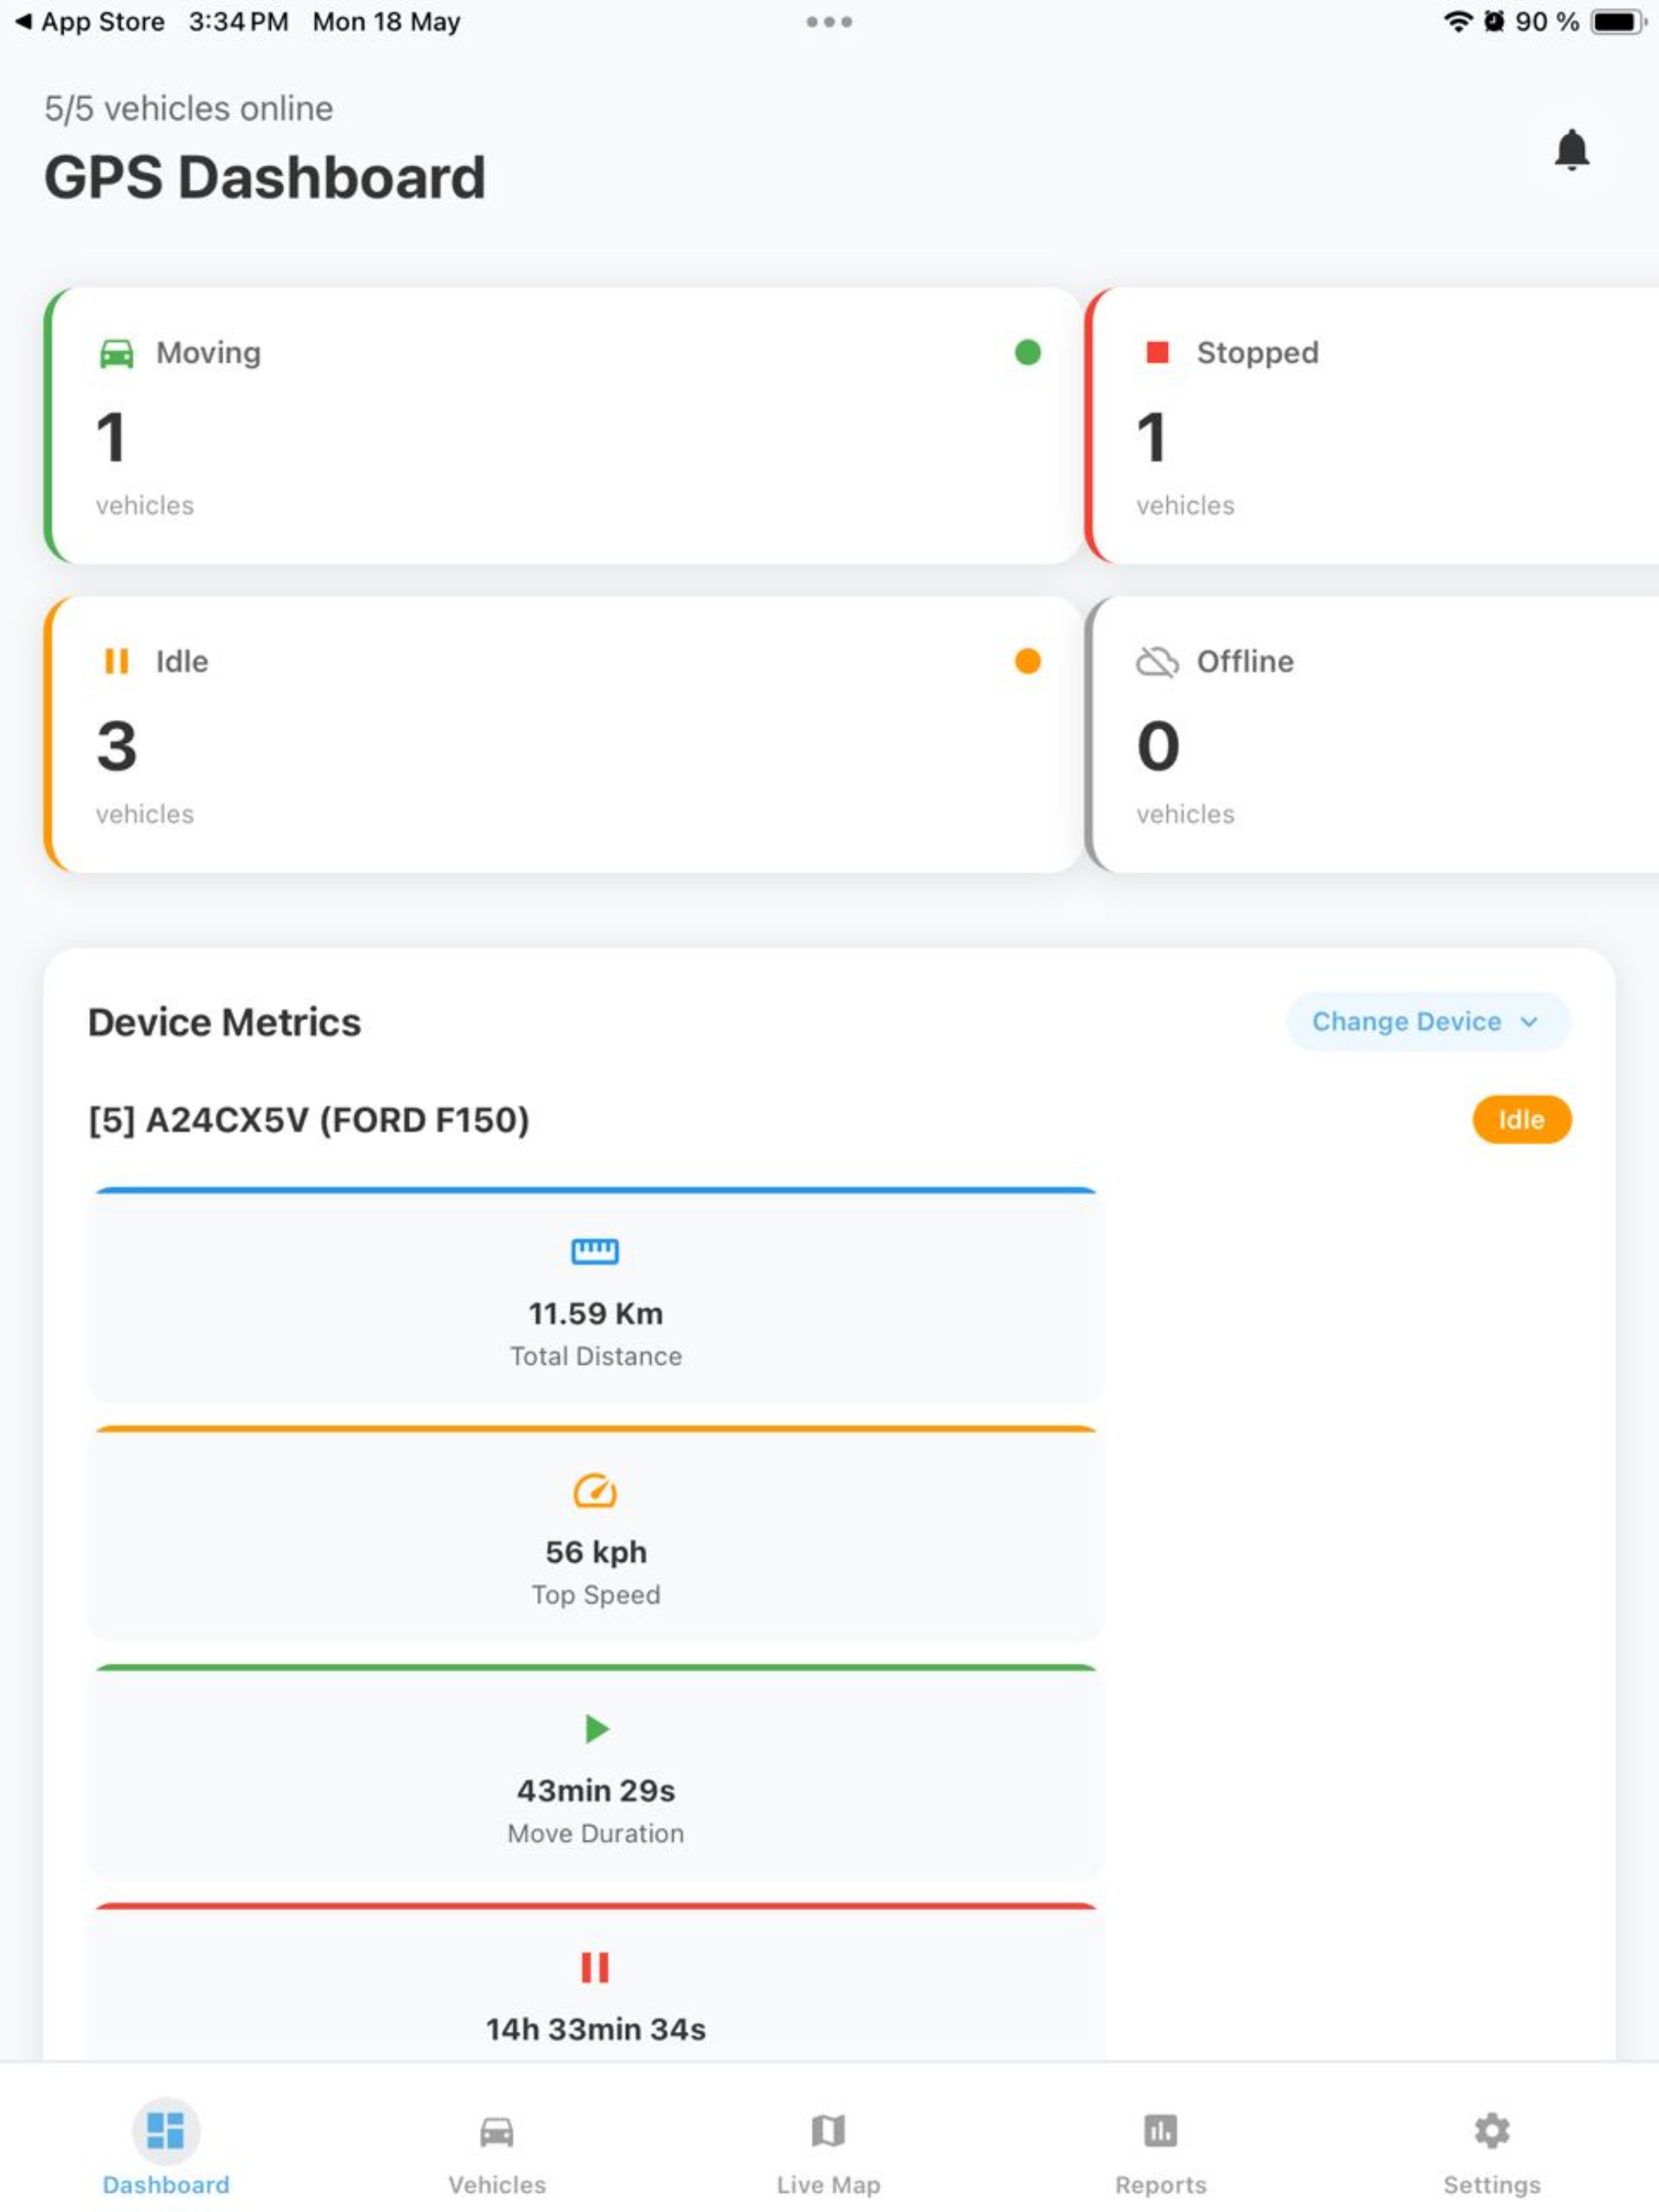Tap the green car icon on Moving card

coord(117,353)
